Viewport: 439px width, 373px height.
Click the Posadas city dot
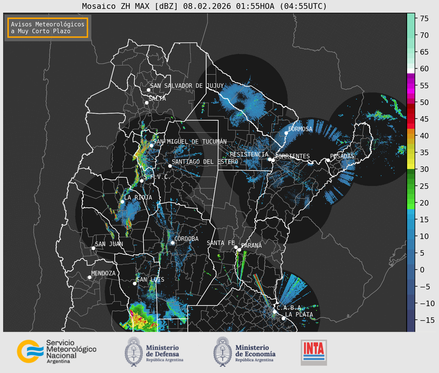coord(328,160)
